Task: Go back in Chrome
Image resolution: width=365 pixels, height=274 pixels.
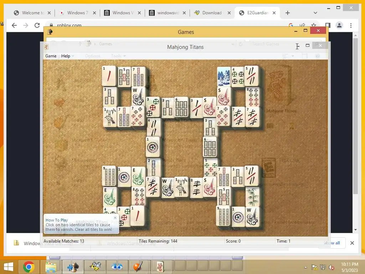Action: coord(14,25)
